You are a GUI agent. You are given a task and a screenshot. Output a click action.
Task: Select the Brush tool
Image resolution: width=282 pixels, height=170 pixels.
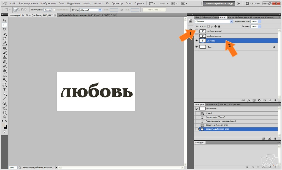pyautogui.click(x=4, y=53)
